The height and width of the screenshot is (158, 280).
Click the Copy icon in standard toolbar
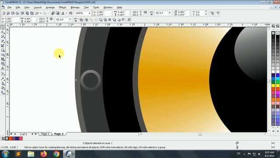tap(27, 13)
